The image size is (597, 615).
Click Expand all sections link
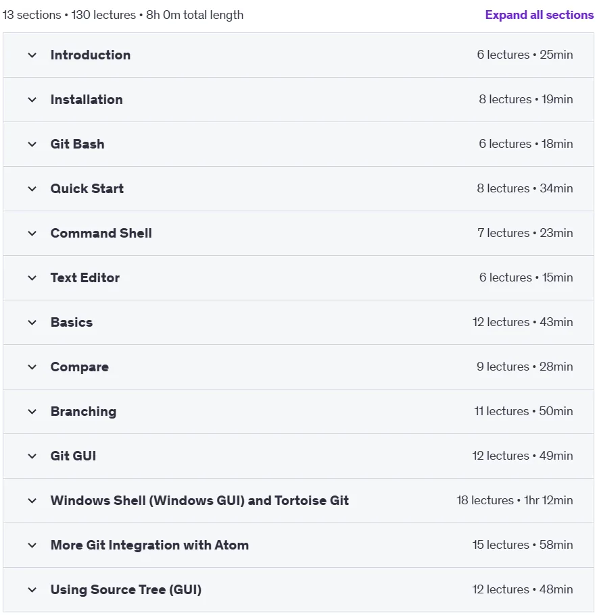(x=540, y=15)
